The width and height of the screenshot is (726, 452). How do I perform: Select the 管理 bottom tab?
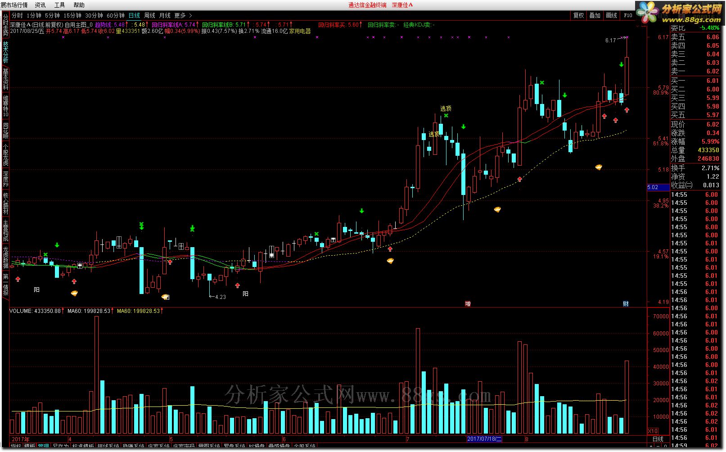(43, 446)
